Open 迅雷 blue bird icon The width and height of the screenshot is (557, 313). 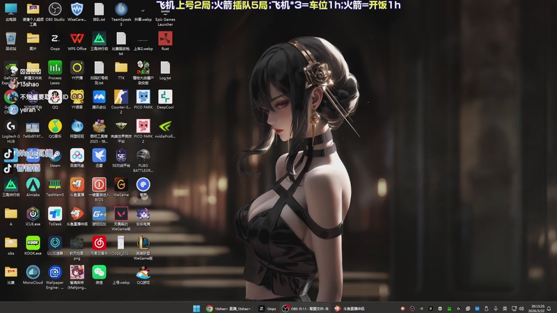coord(99,155)
